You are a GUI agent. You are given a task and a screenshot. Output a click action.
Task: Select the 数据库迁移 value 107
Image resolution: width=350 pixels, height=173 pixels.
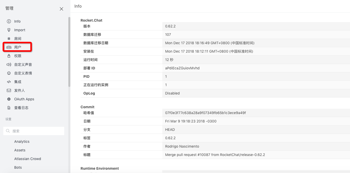pos(168,35)
